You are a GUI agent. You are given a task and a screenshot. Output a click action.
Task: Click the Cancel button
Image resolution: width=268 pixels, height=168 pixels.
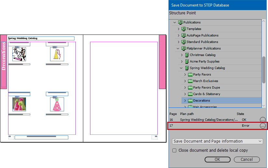point(247,160)
